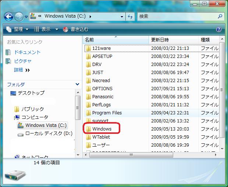The width and height of the screenshot is (228, 187).
Task: Click the Forward navigation arrow button
Action: 19,17
